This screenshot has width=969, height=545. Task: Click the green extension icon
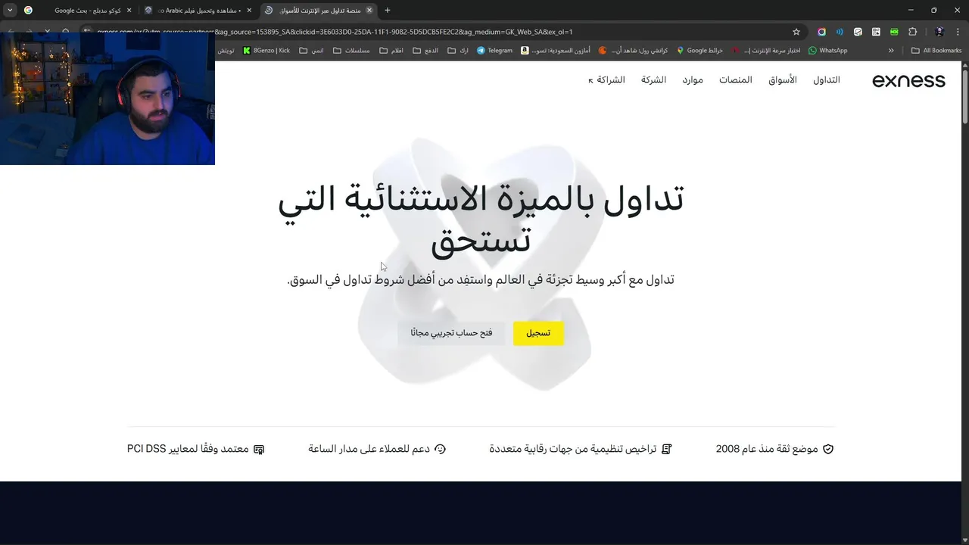pos(894,32)
